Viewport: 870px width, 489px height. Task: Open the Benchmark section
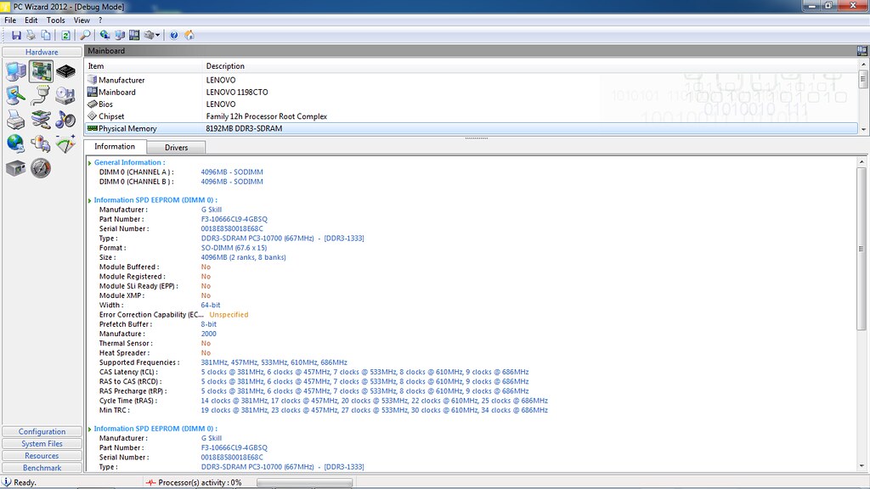click(42, 468)
